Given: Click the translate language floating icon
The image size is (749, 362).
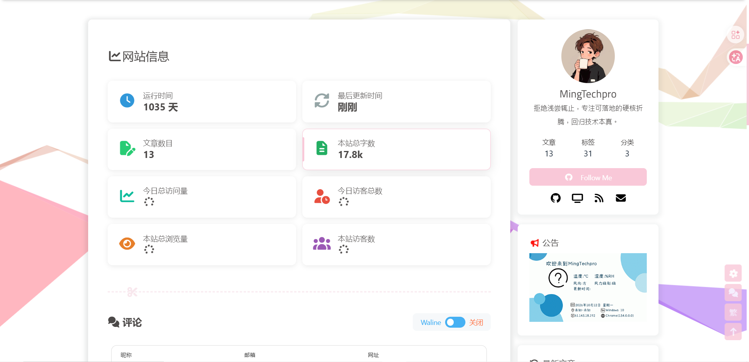Looking at the screenshot, I should point(736,57).
